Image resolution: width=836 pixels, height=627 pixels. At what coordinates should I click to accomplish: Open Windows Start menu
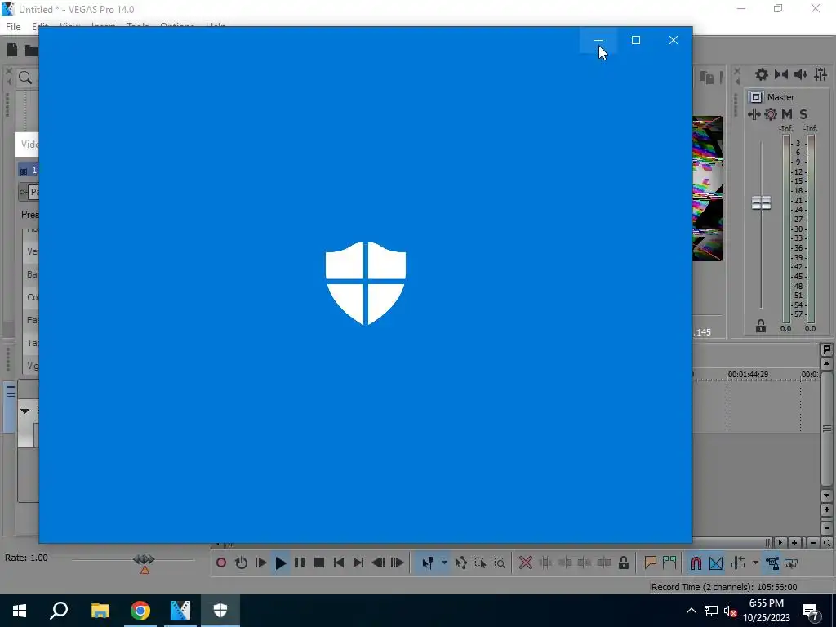point(20,611)
